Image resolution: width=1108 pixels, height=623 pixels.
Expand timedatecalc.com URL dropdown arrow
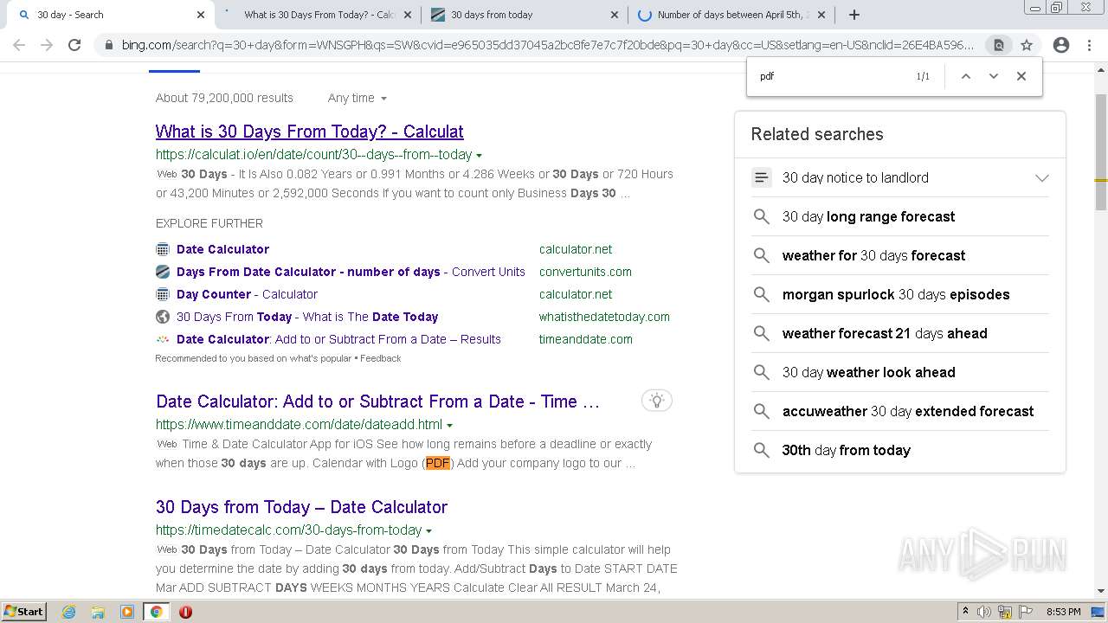tap(428, 530)
